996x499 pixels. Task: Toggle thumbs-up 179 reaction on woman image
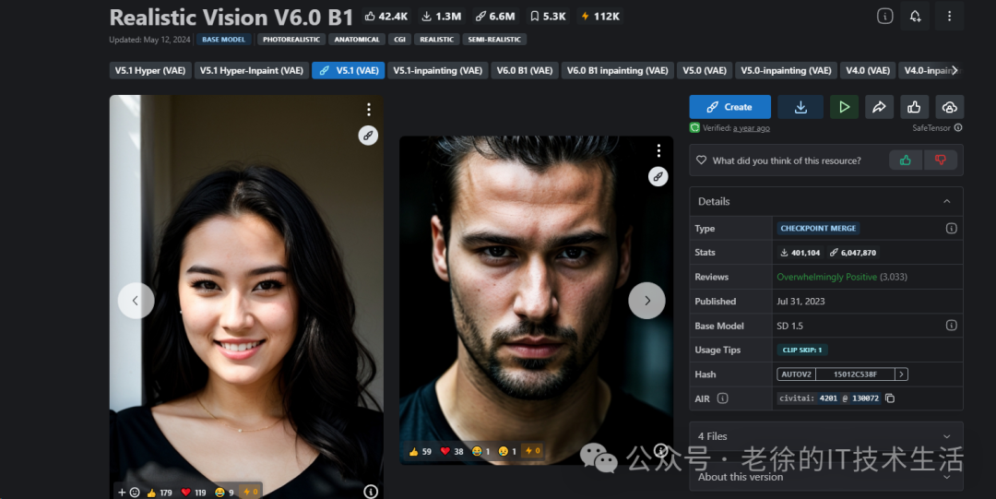click(x=160, y=492)
